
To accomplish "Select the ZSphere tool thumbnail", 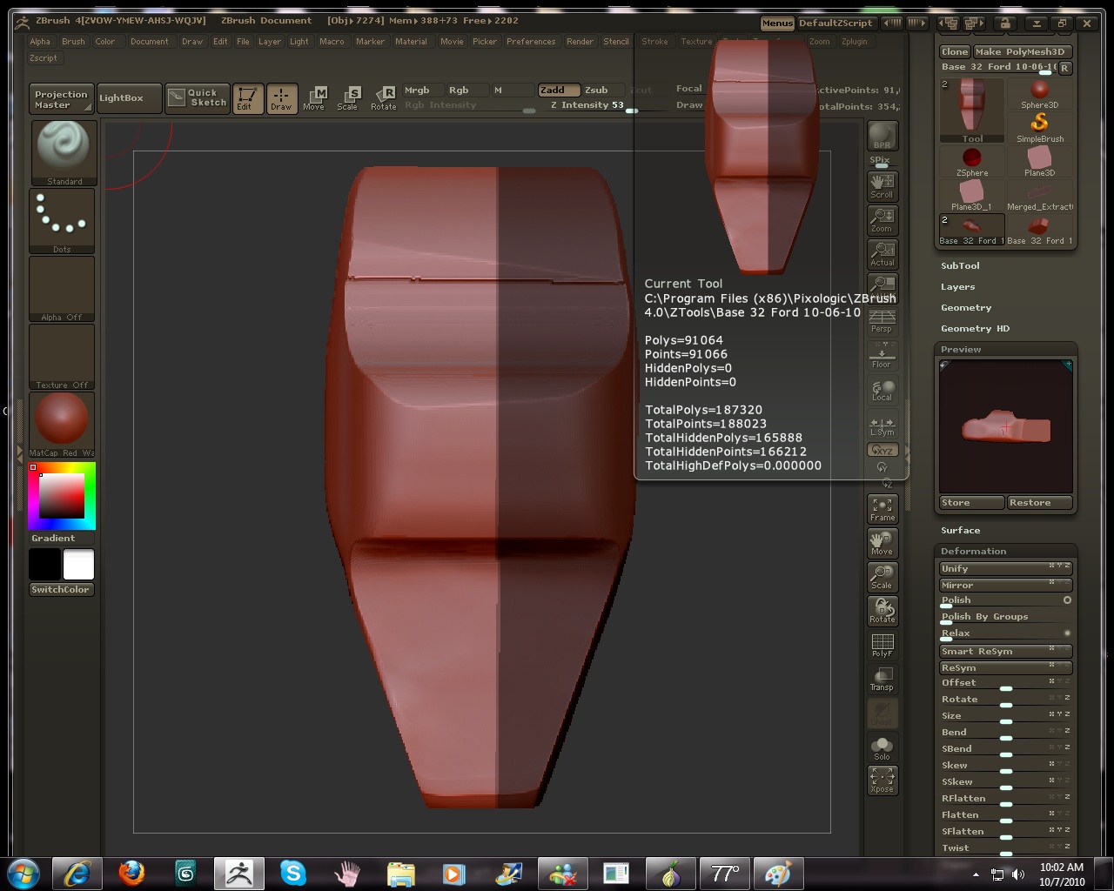I will (x=972, y=161).
